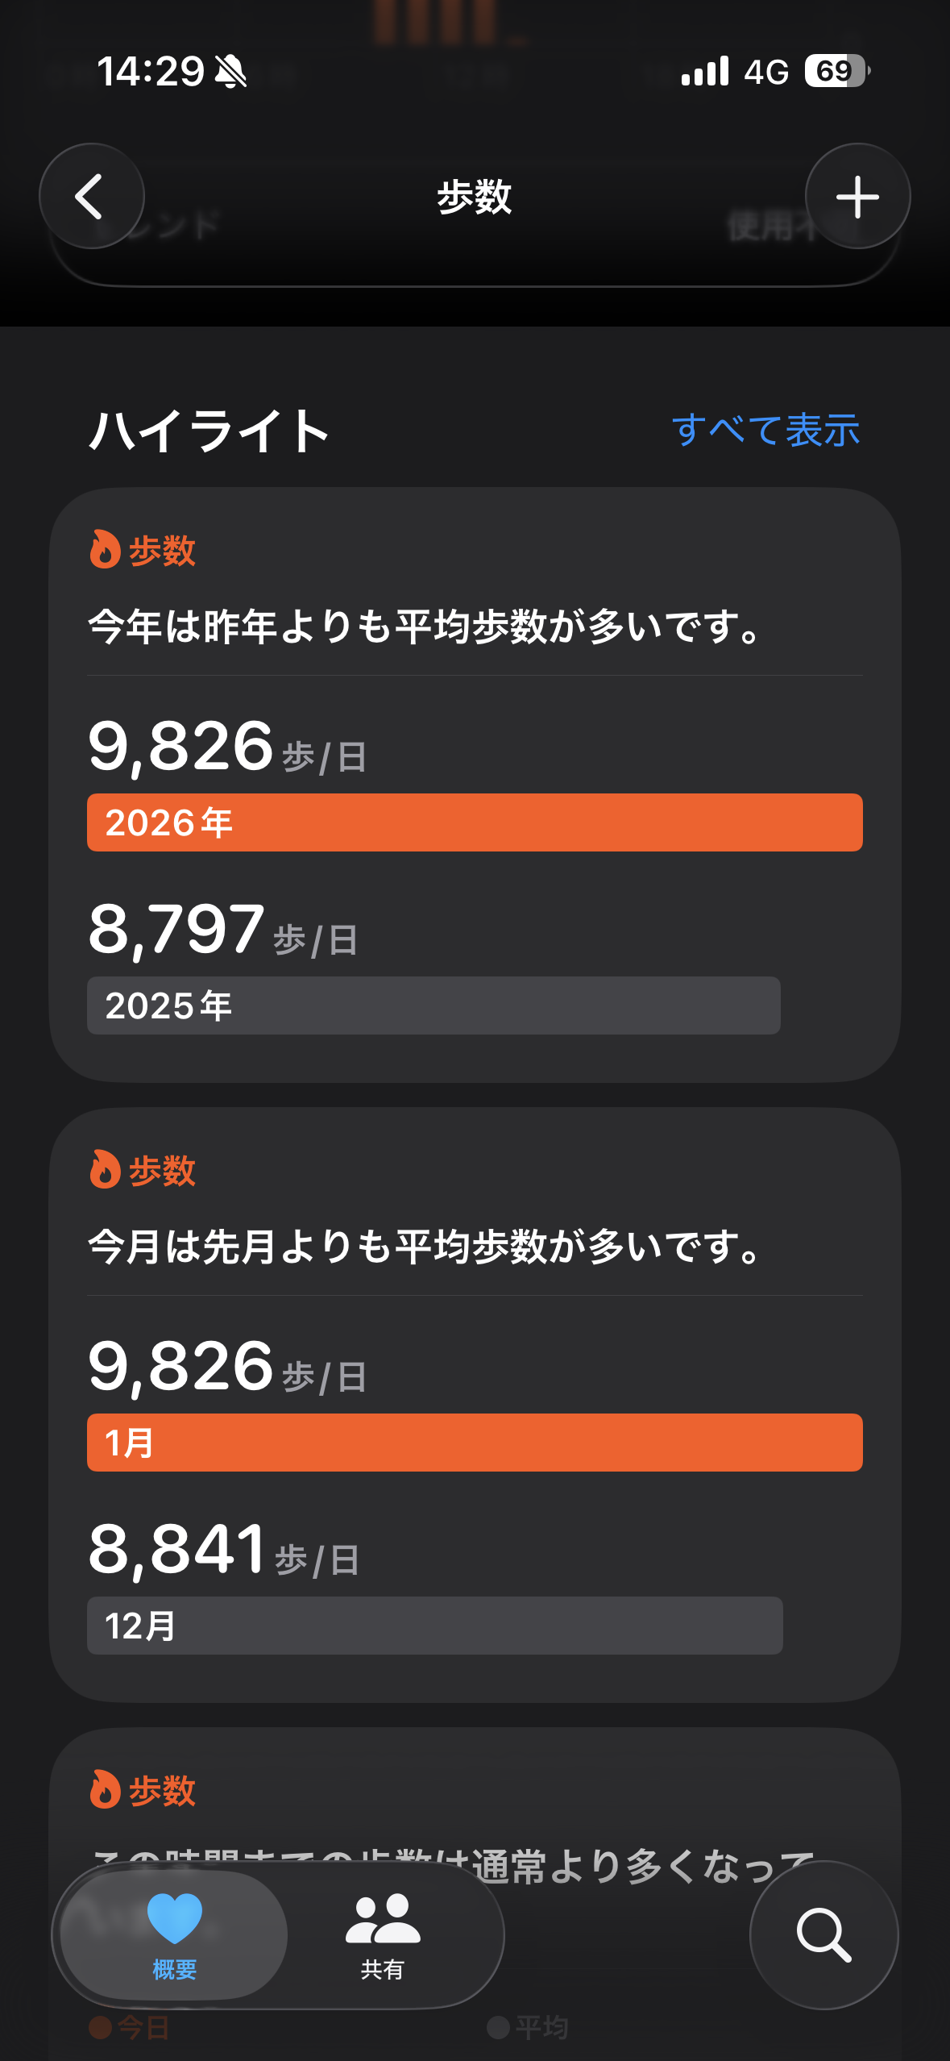950x2061 pixels.
Task: Tap the 共有 people icon
Action: point(383,1918)
